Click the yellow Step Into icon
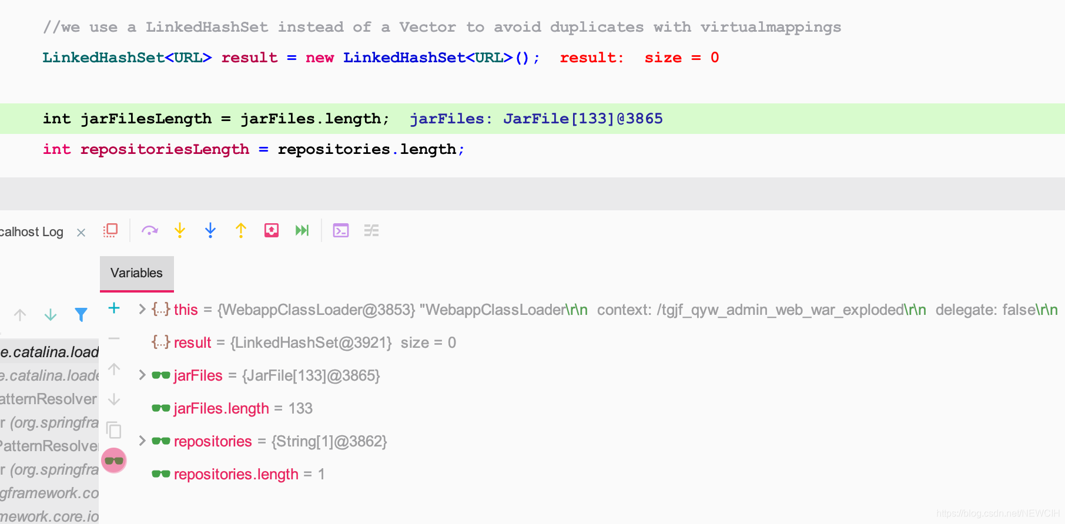 180,230
